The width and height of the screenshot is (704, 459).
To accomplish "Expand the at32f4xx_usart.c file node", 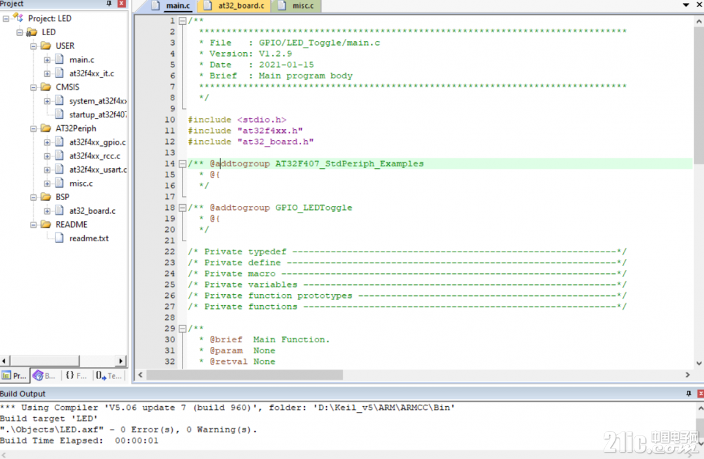I will point(47,170).
